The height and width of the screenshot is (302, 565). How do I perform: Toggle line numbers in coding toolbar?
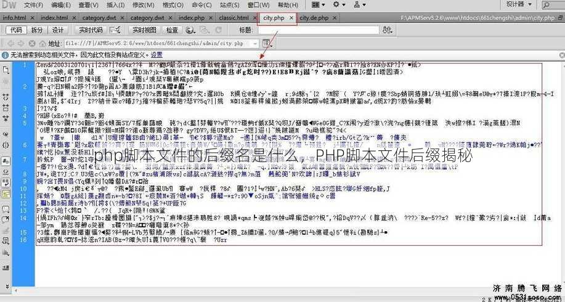tap(6, 161)
